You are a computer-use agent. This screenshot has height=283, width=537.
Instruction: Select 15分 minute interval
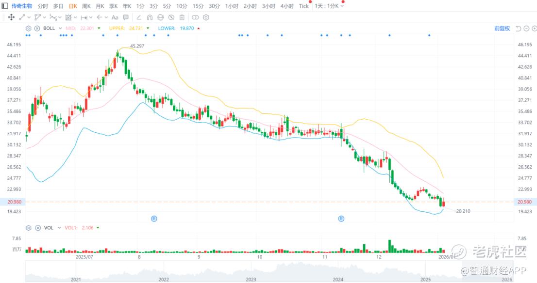198,6
